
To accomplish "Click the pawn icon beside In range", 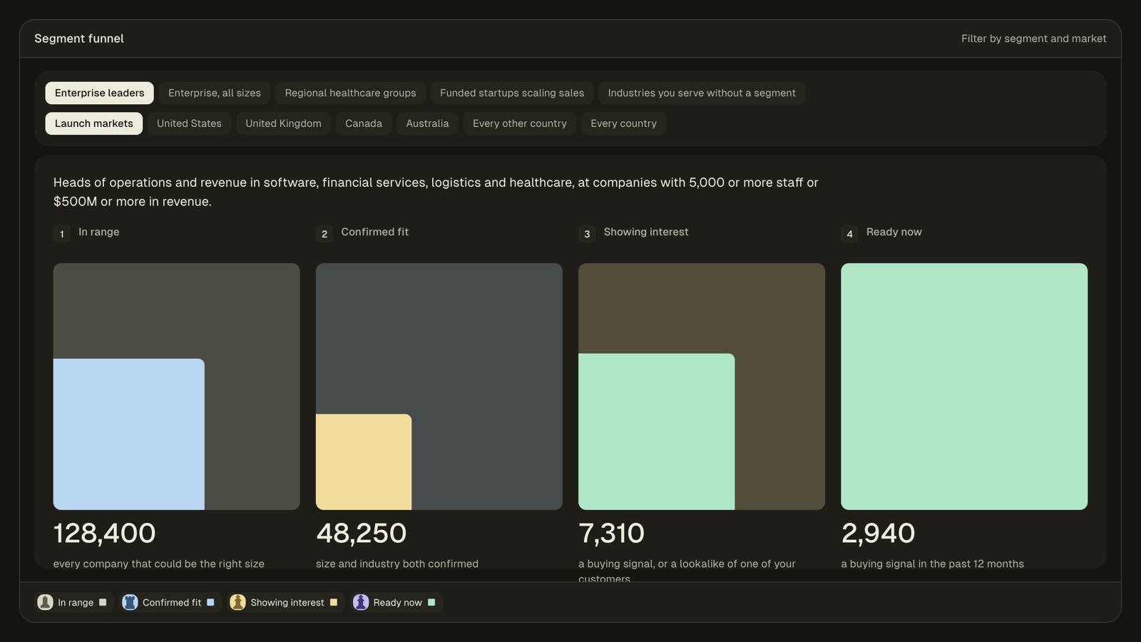I will coord(45,602).
